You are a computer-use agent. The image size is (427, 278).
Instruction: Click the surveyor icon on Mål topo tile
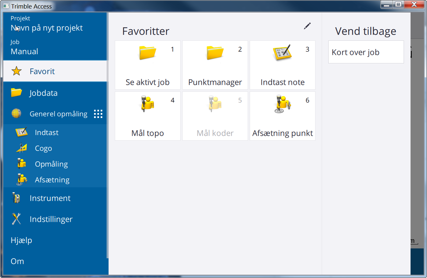[148, 104]
